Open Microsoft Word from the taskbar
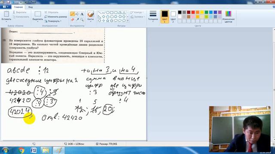 coord(34,150)
